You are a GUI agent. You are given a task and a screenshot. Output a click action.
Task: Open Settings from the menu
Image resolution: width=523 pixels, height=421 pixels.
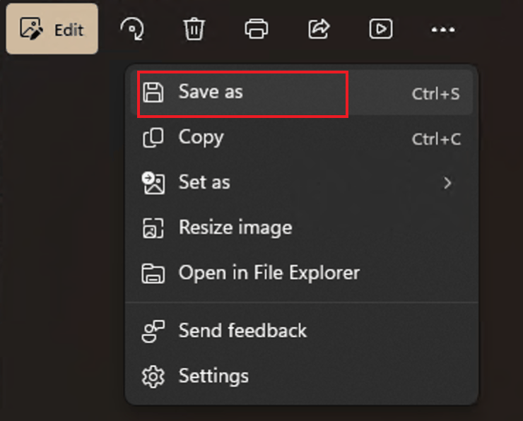[213, 376]
